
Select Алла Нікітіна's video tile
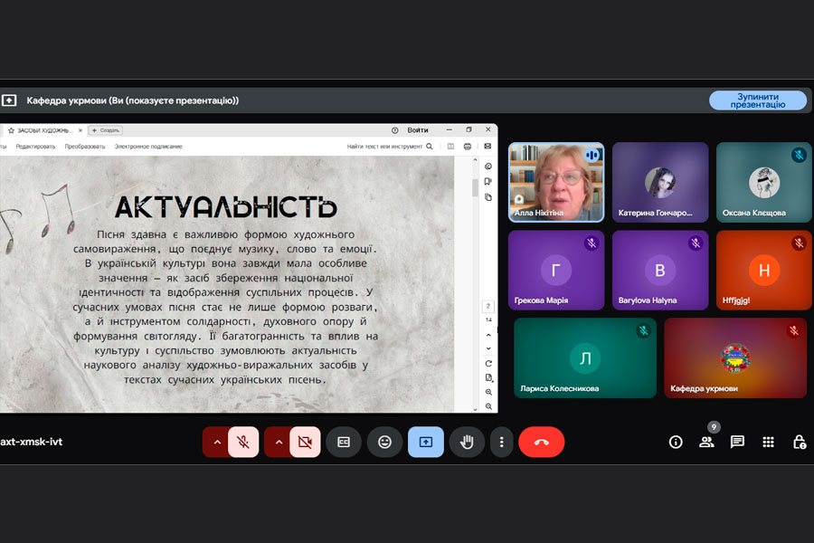point(555,182)
